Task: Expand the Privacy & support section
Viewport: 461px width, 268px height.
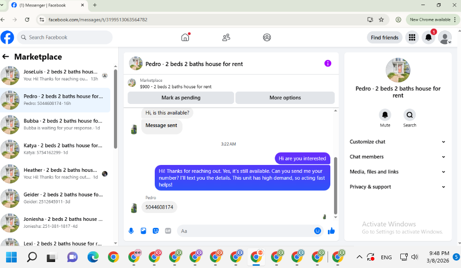Action: point(398,187)
